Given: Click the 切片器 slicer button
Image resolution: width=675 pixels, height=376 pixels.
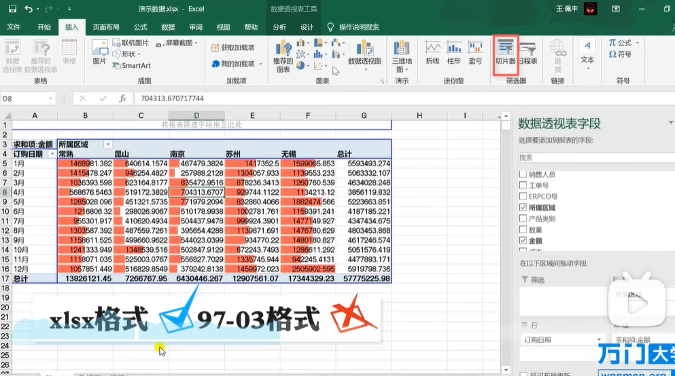Looking at the screenshot, I should tap(505, 52).
